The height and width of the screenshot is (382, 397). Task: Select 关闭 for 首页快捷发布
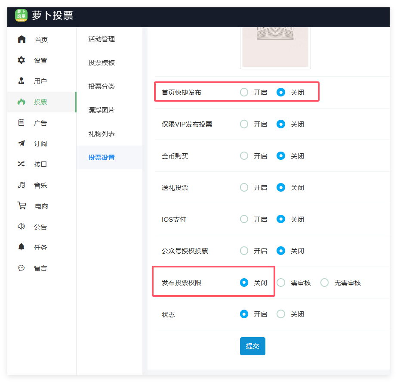[281, 92]
